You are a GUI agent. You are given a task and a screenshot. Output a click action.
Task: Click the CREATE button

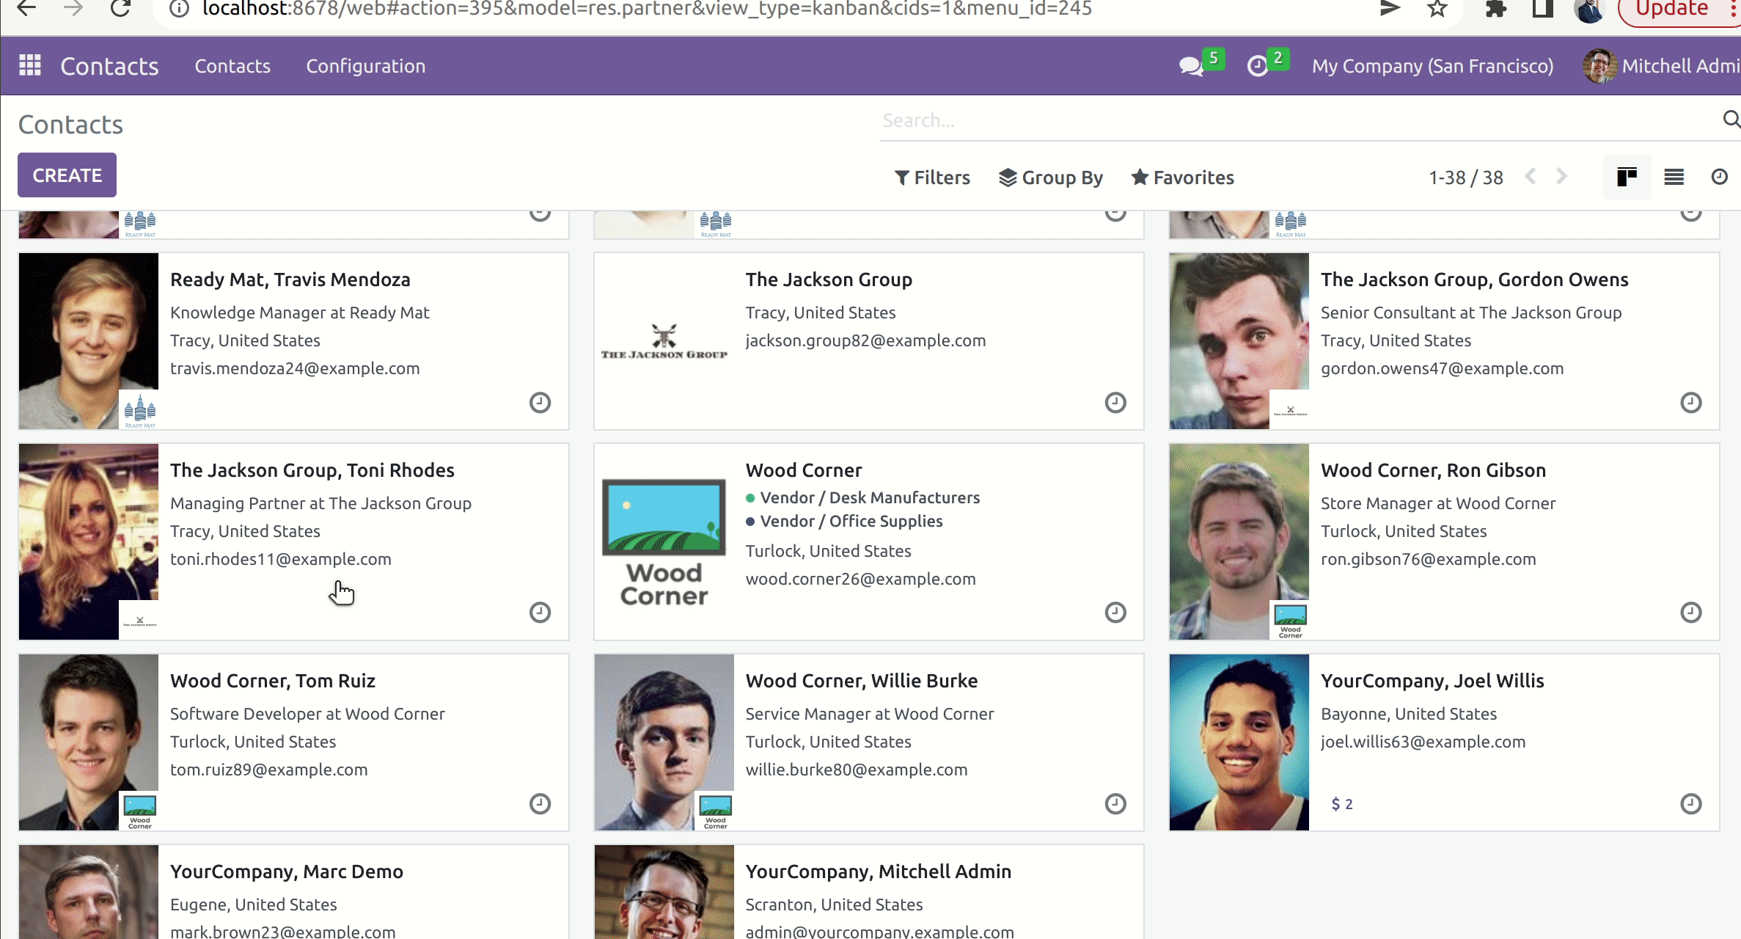[x=67, y=175]
